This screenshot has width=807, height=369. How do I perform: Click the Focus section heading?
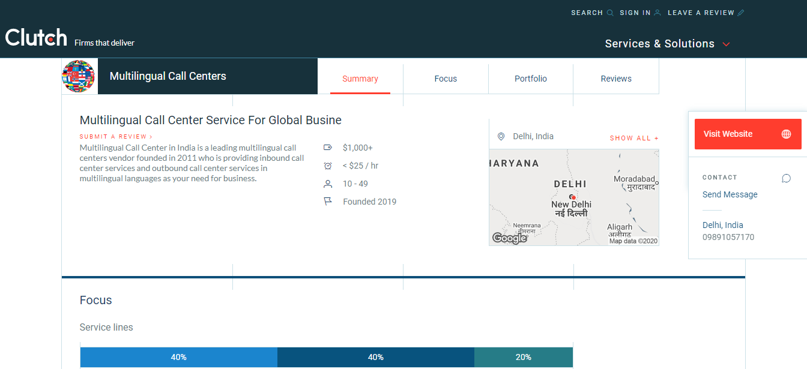click(x=96, y=300)
